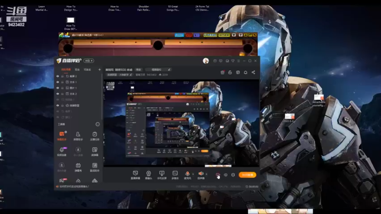Open the streamer tasks checklist tool

click(x=94, y=136)
